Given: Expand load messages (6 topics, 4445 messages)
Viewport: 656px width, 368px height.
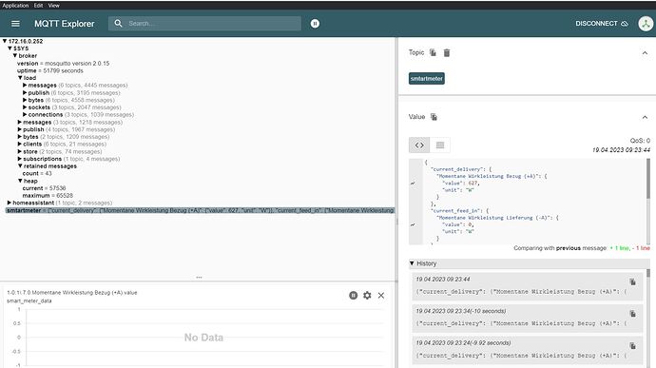Looking at the screenshot, I should [x=25, y=85].
